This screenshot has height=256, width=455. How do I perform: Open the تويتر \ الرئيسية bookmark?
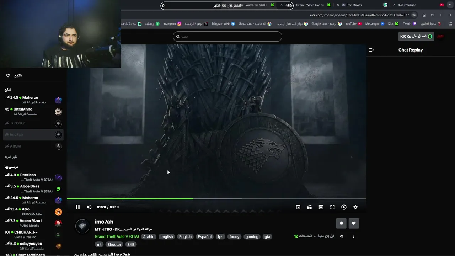[196, 24]
